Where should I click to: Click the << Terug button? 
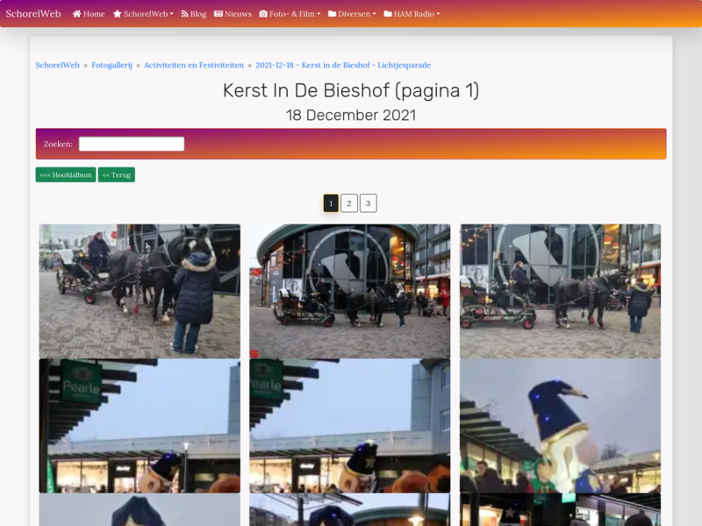click(x=117, y=174)
